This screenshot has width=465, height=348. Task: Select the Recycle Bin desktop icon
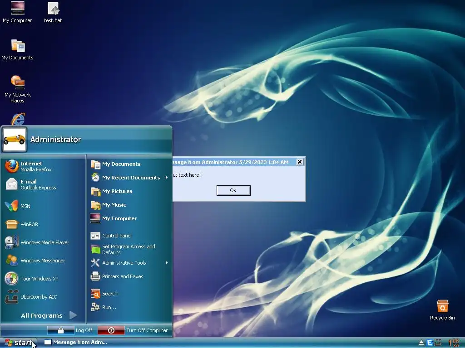tap(442, 310)
